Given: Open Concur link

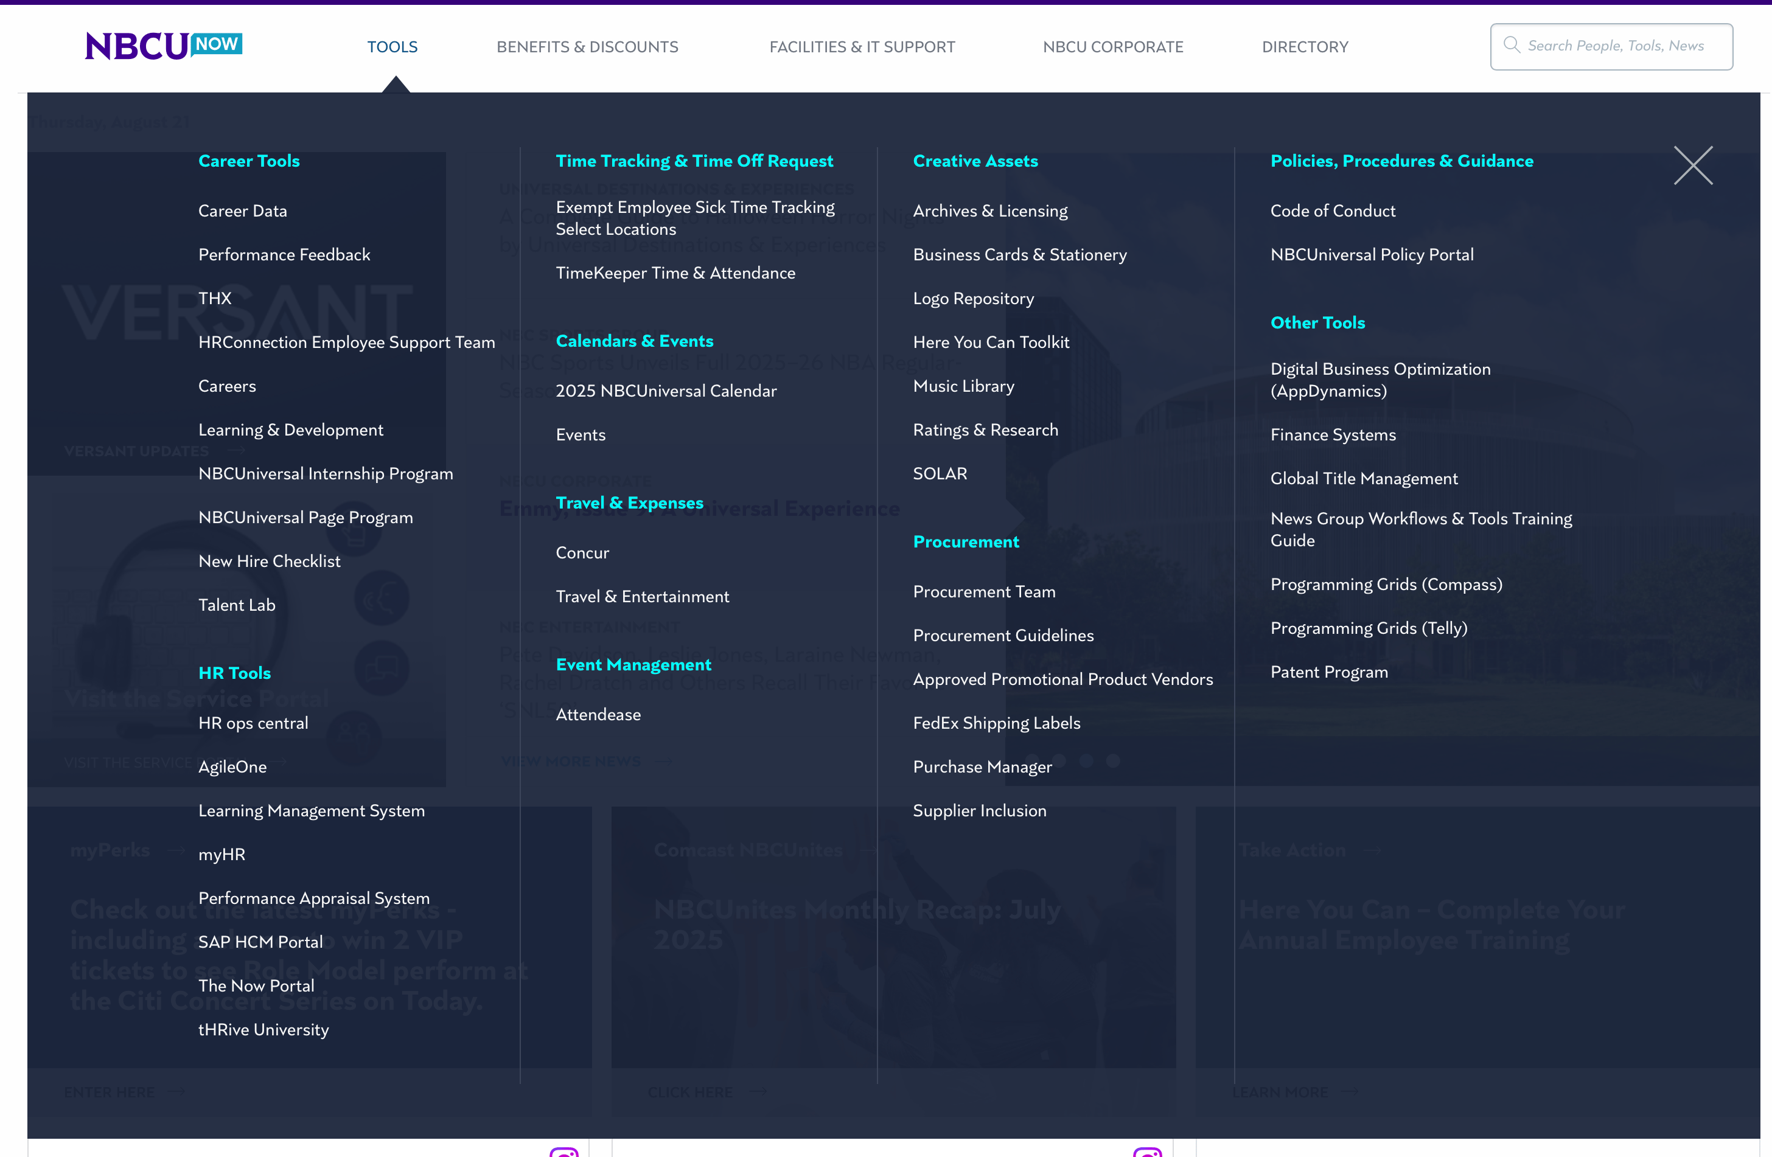Looking at the screenshot, I should click(x=583, y=553).
